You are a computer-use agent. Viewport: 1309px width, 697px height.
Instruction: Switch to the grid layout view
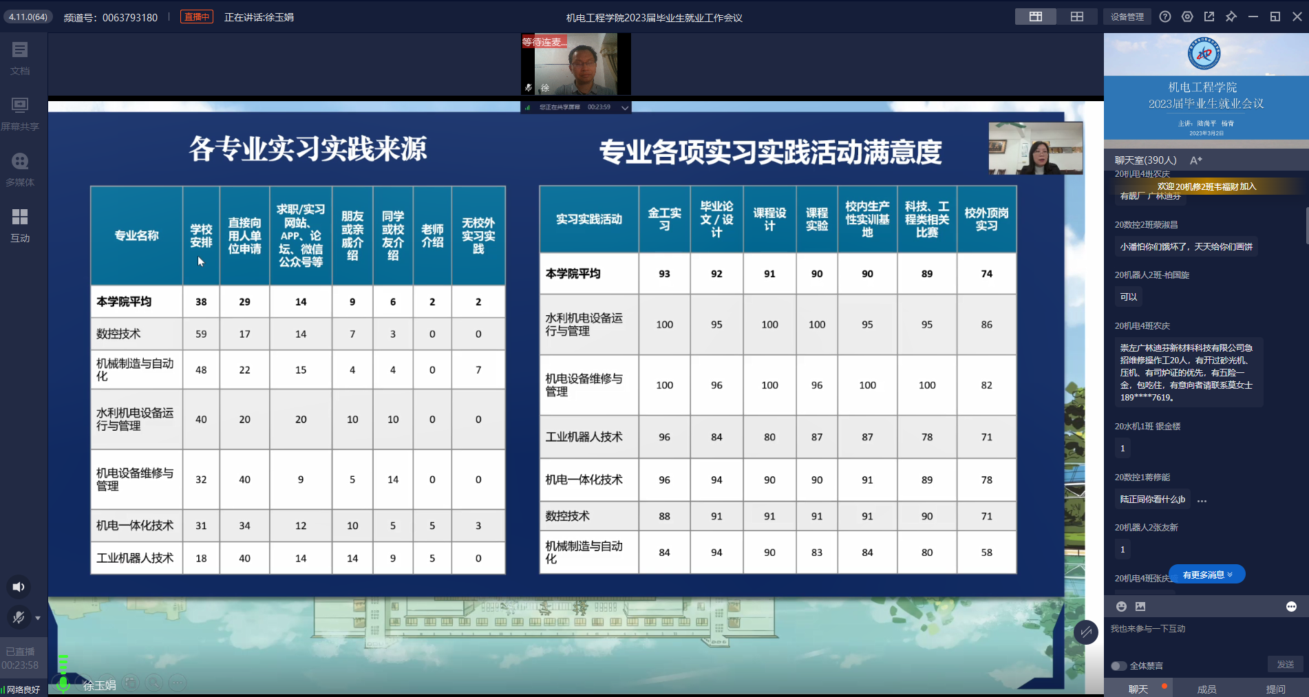[x=1077, y=17]
